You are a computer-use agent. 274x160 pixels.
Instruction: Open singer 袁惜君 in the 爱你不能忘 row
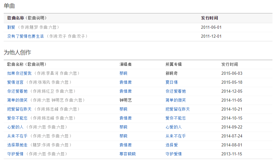[x=126, y=118]
